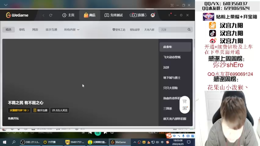Viewport: 260px width, 146px height.
Task: Open the volume tray icon
Action: [157, 142]
